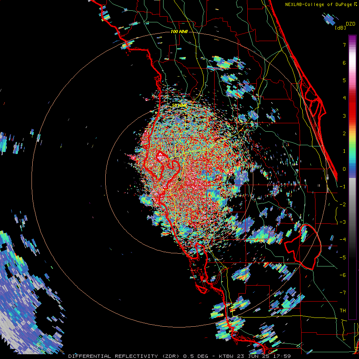The width and height of the screenshot is (359, 359).
Task: Click the -2 value on the scale
Action: pos(343,205)
